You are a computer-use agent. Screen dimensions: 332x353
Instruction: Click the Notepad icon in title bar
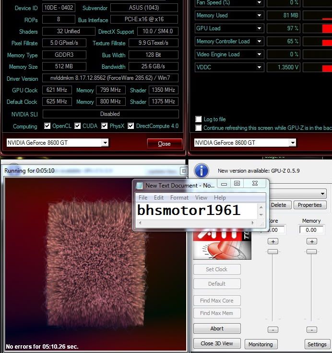pos(139,185)
